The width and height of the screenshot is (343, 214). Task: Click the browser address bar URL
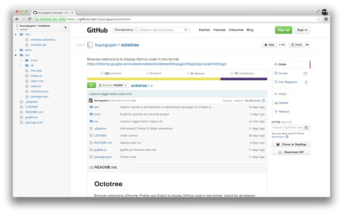99,19
